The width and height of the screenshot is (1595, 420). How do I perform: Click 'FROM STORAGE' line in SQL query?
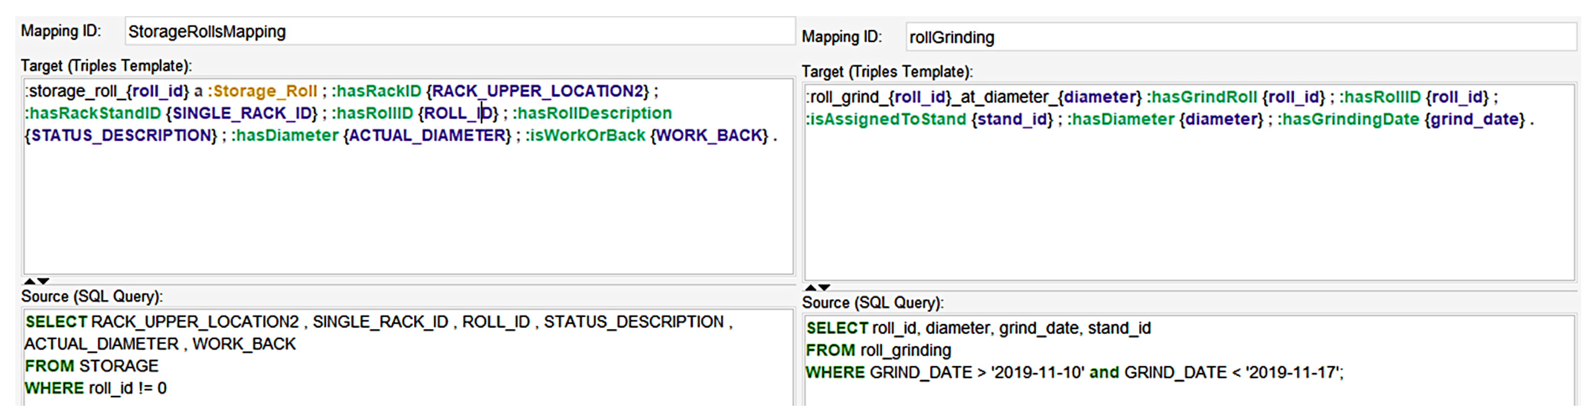[x=92, y=366]
